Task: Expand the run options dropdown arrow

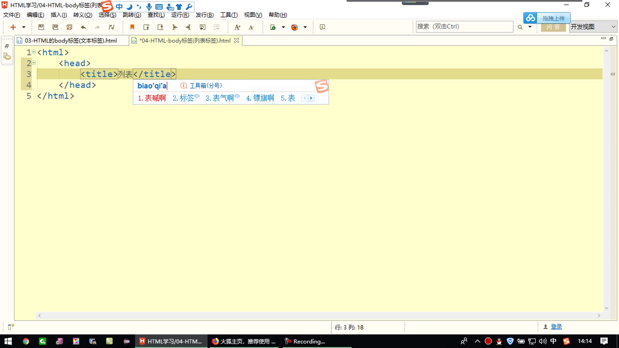Action: (283, 27)
